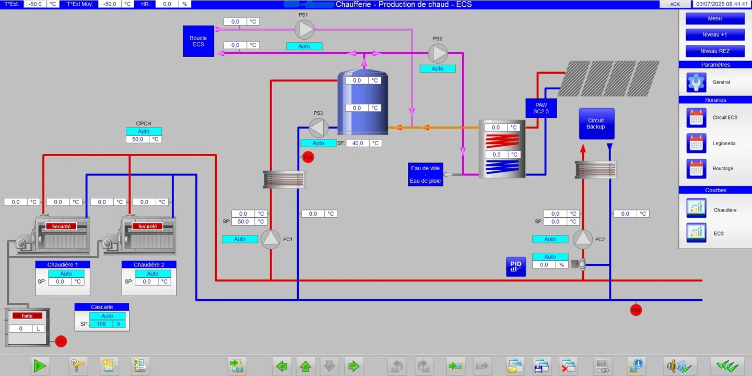Open the Menu in right panel
This screenshot has height=376, width=752.
click(x=715, y=18)
